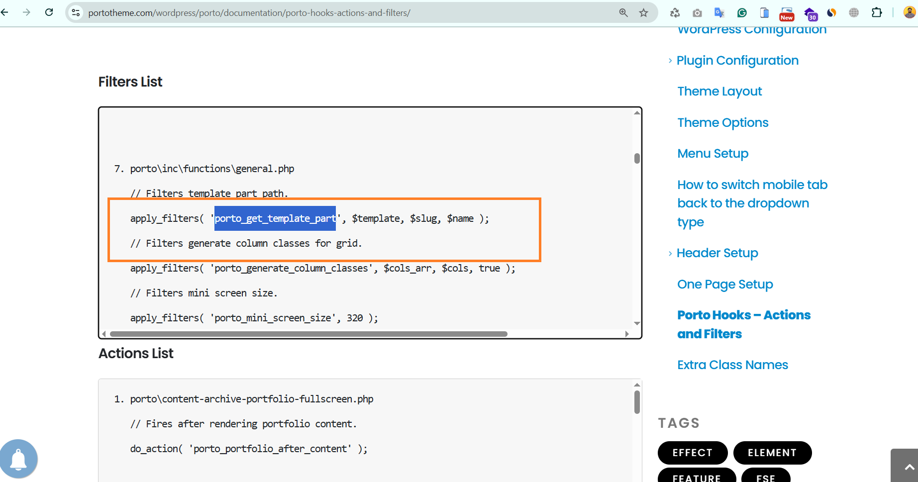Image resolution: width=918 pixels, height=482 pixels.
Task: Open the camera screenshot extension
Action: coord(697,13)
